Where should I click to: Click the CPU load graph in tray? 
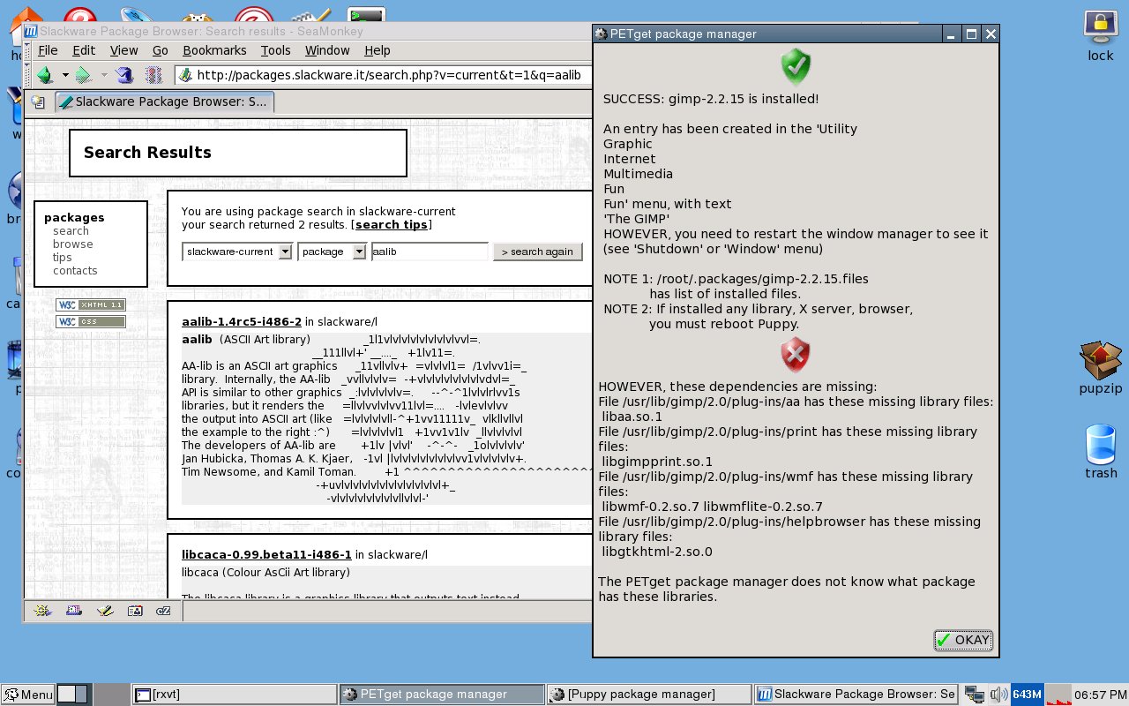coord(1058,695)
